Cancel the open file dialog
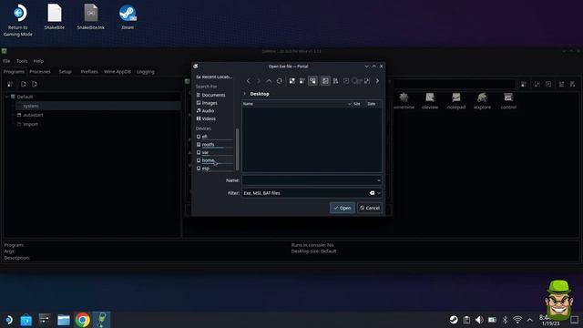Image resolution: width=583 pixels, height=328 pixels. tap(370, 208)
